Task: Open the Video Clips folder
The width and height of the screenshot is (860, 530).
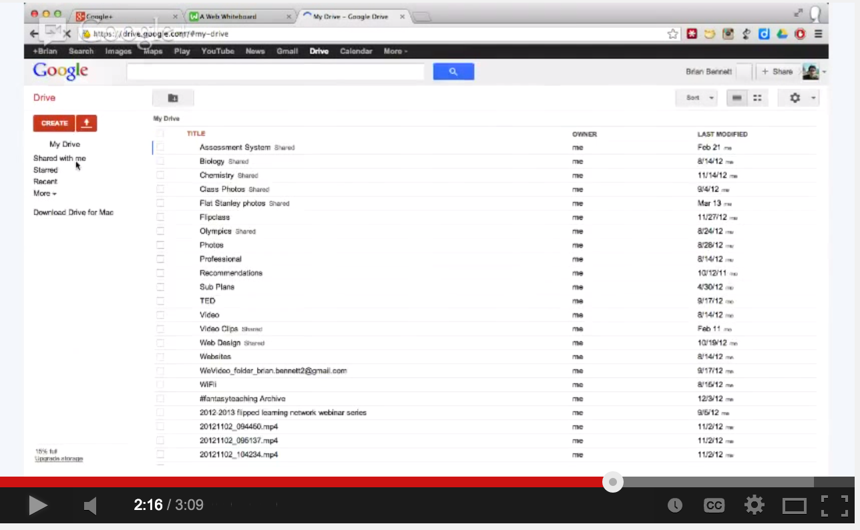Action: click(219, 329)
